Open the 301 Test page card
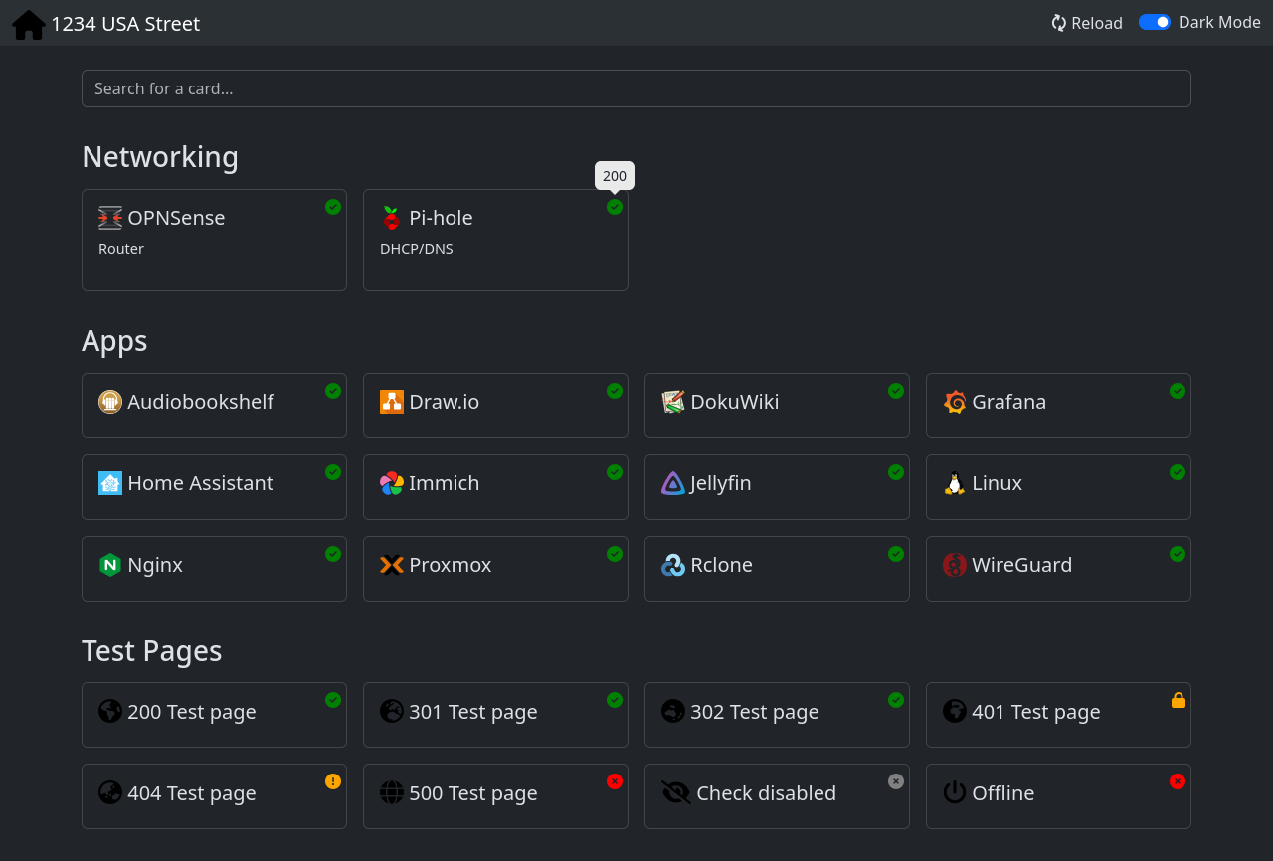 [495, 715]
